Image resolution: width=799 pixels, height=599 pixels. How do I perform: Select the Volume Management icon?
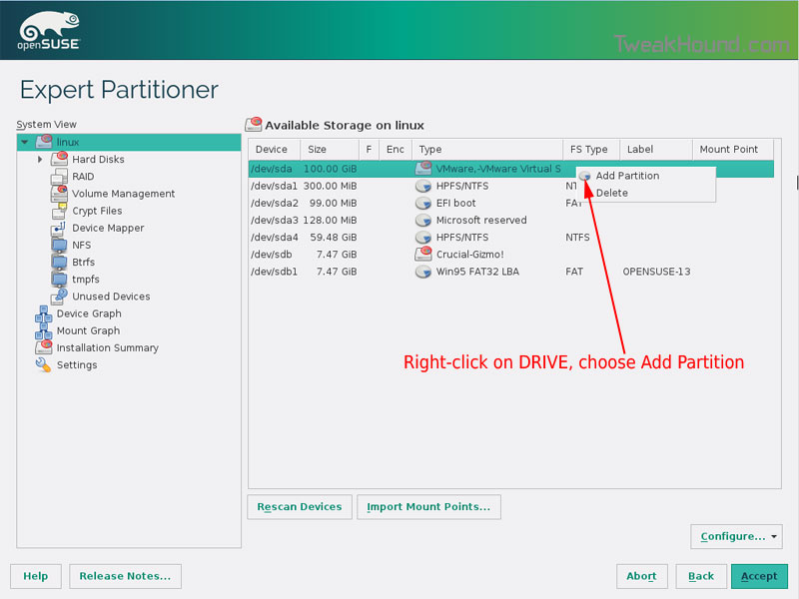pyautogui.click(x=60, y=194)
